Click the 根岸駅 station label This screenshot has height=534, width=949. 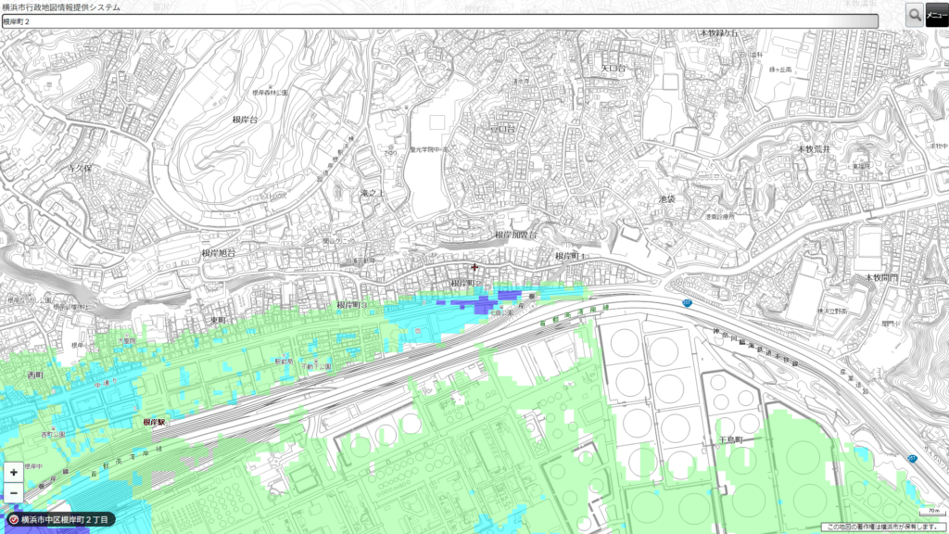pos(154,422)
